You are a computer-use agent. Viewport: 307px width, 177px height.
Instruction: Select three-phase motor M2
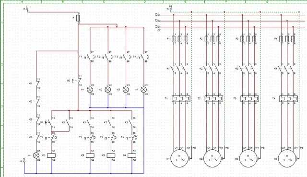[213, 158]
